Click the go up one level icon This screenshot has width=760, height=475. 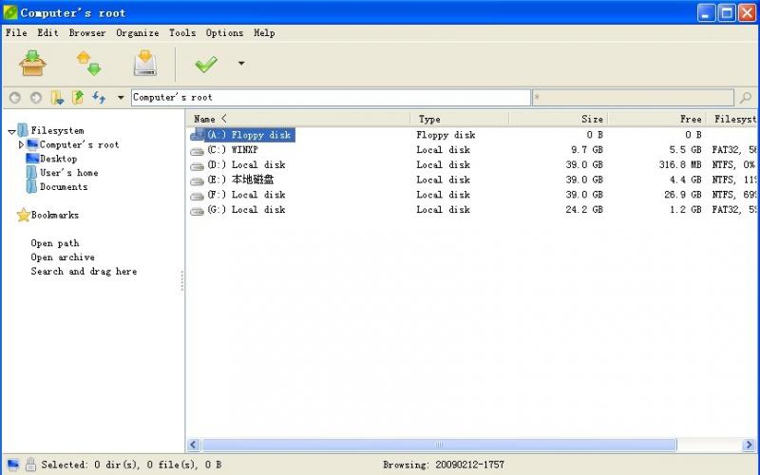[x=78, y=97]
